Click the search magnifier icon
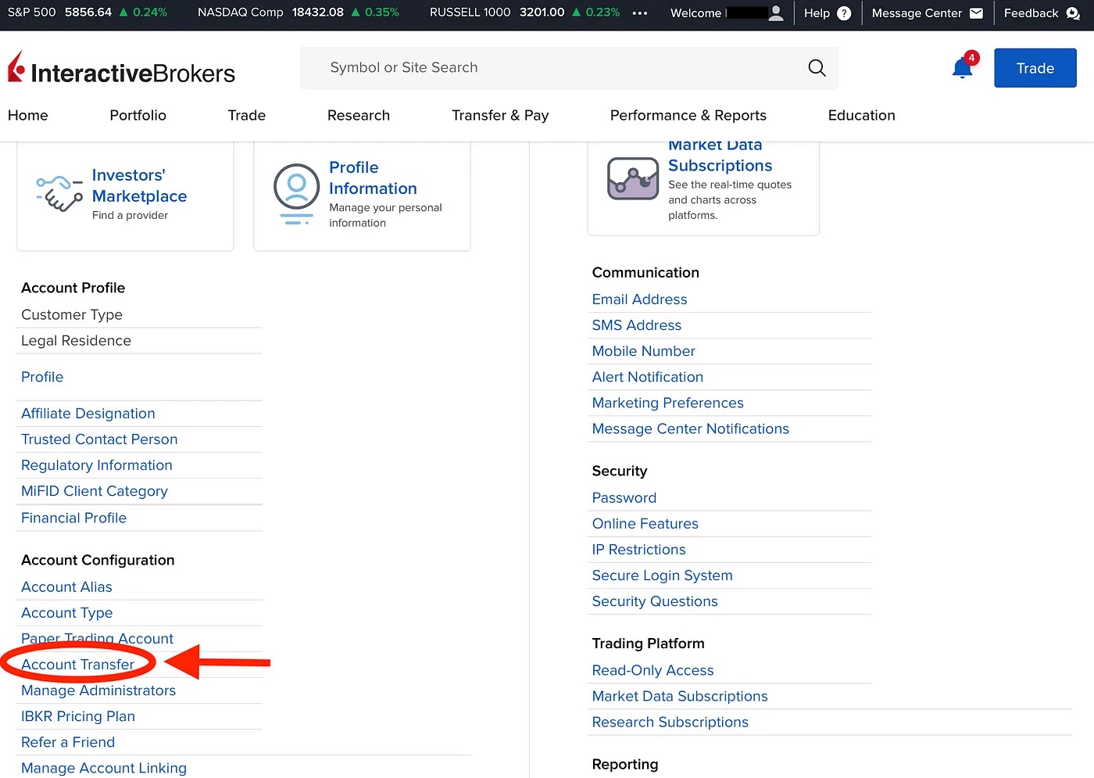Viewport: 1094px width, 778px height. pos(817,68)
